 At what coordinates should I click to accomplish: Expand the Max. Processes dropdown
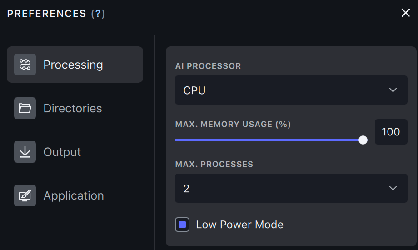(291, 188)
